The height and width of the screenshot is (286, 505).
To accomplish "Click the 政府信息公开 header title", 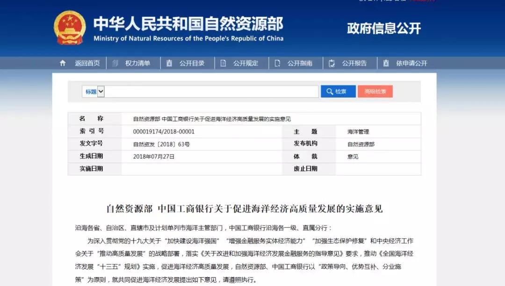I will click(384, 29).
